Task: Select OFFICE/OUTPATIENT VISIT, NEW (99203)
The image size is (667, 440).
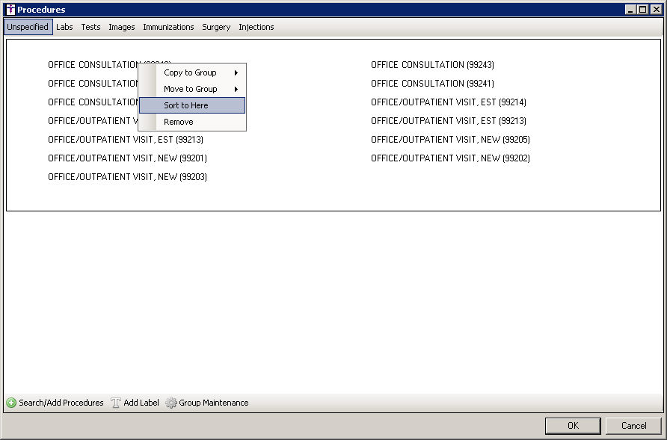Action: tap(127, 177)
